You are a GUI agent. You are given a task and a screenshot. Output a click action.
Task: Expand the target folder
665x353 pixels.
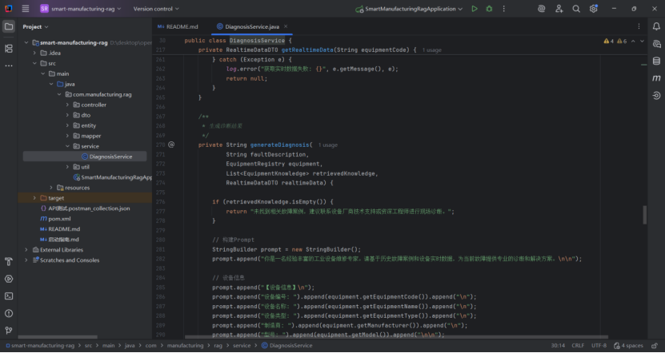34,198
